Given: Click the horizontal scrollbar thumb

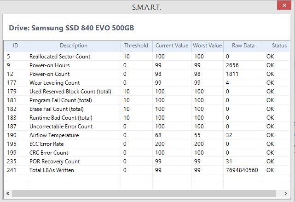Looking at the screenshot, I should 144,193.
